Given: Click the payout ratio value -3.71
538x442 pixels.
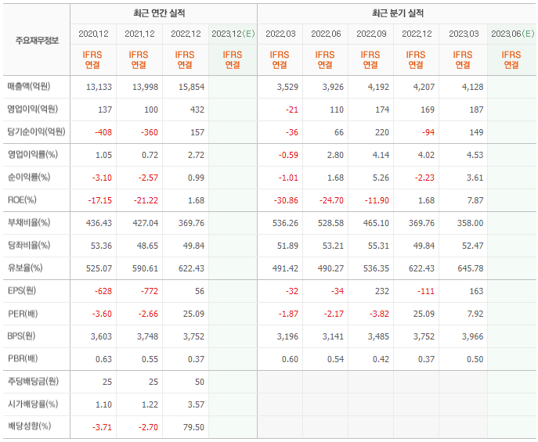Looking at the screenshot, I should pyautogui.click(x=102, y=427).
